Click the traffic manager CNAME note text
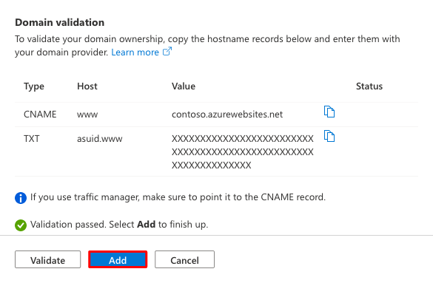The height and width of the screenshot is (283, 433). click(178, 197)
